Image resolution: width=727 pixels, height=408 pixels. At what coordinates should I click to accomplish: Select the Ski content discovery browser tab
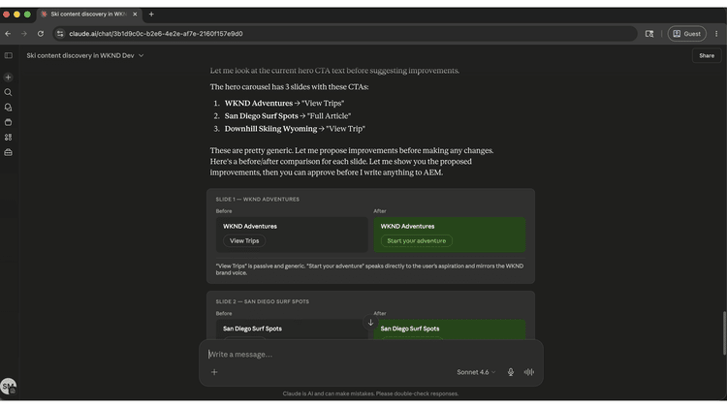(x=89, y=14)
